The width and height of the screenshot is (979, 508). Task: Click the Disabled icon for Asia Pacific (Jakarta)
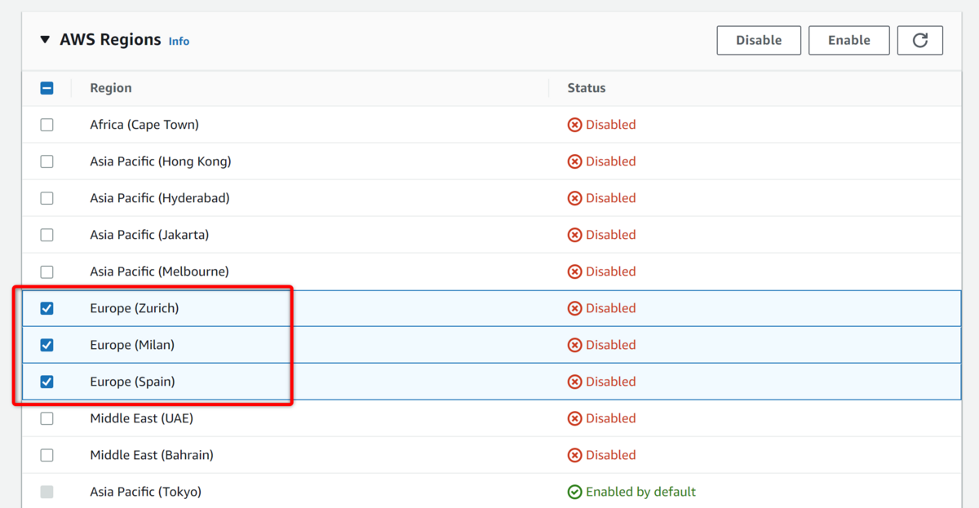[574, 235]
